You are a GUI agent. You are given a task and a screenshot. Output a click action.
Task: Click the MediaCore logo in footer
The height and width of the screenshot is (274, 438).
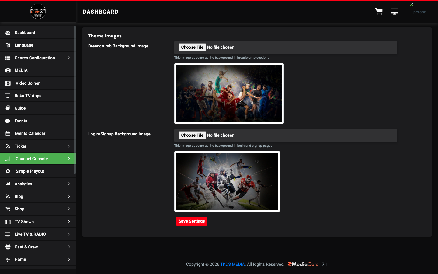[x=303, y=264]
